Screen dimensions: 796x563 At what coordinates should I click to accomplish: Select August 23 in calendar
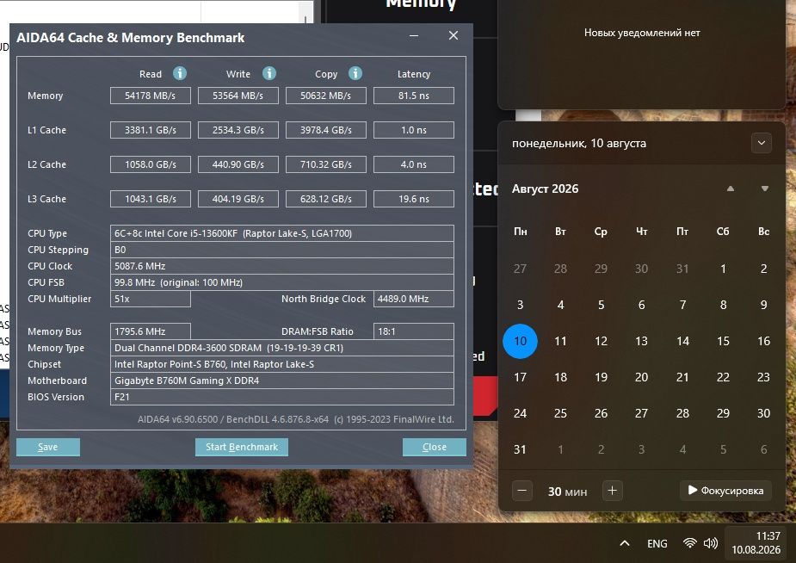[x=763, y=377]
